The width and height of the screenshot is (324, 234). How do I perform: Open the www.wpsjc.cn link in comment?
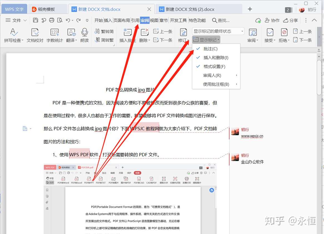[252, 136]
